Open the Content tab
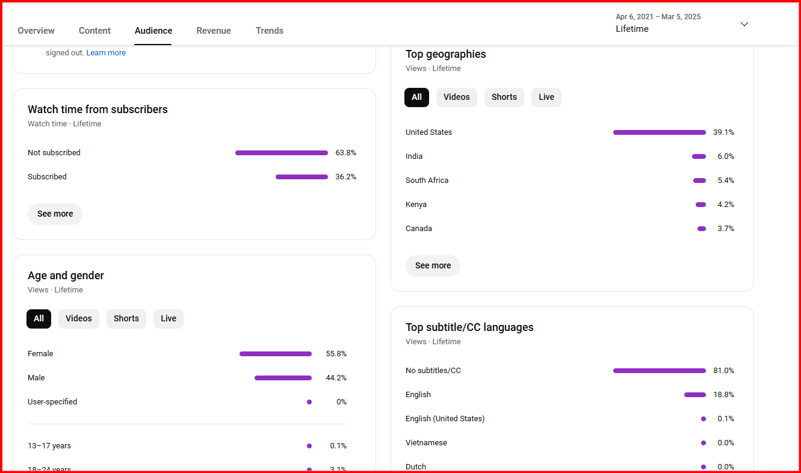This screenshot has width=801, height=473. tap(94, 31)
